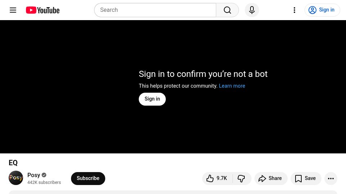This screenshot has width=346, height=194.
Task: Open the header three-dot settings menu
Action: (294, 10)
